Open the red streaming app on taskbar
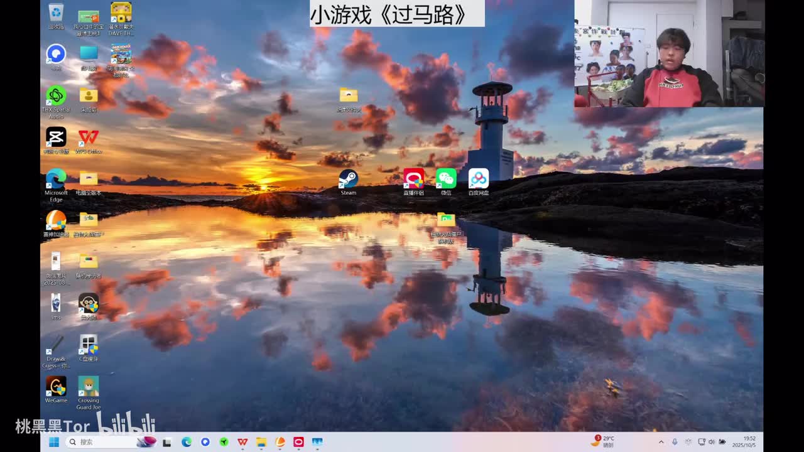 [x=298, y=442]
